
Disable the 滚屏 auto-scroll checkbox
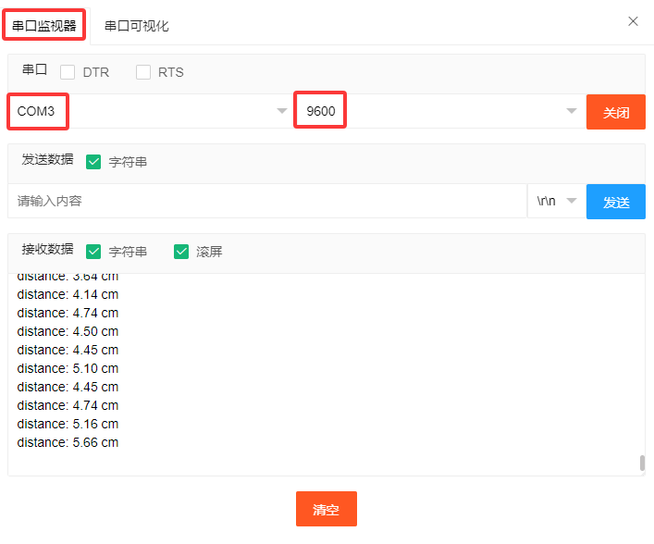click(181, 252)
